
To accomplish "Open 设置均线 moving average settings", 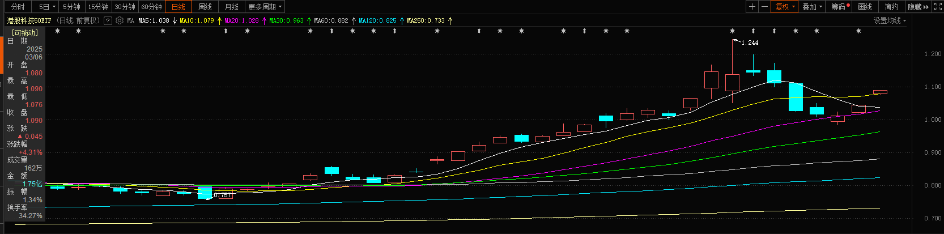I will pos(889,20).
